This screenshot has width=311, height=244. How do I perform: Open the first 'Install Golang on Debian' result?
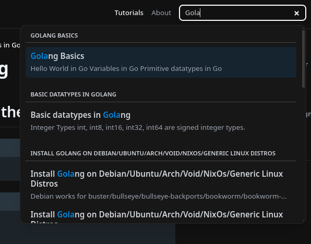[161, 185]
